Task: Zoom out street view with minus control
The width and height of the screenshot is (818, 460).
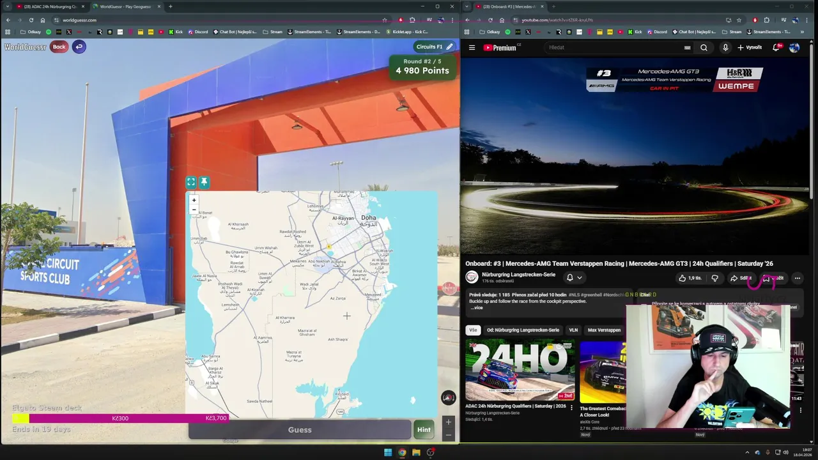Action: pos(448,435)
